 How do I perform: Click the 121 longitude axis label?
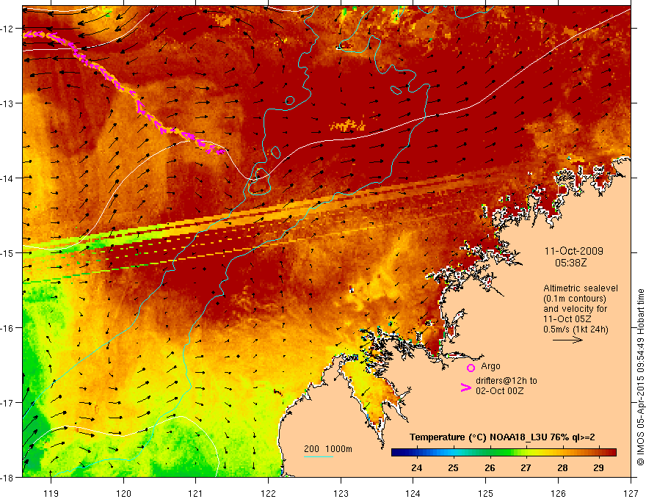[x=196, y=493]
